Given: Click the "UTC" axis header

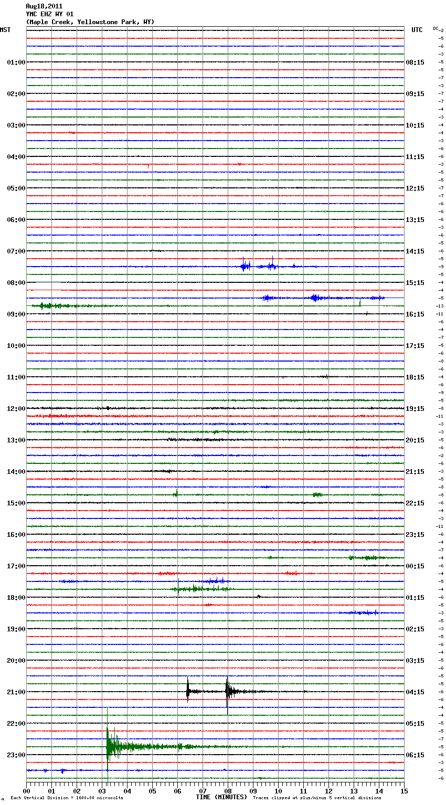Looking at the screenshot, I should pos(417,30).
